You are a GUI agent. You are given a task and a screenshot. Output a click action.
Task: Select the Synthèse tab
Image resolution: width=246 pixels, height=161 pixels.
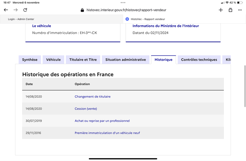point(30,59)
